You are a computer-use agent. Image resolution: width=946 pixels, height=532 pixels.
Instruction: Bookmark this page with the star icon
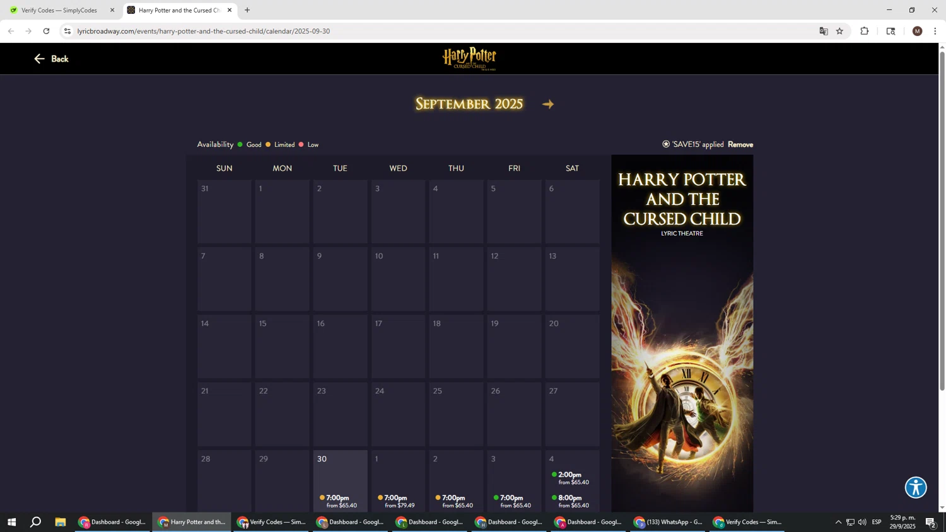tap(839, 31)
